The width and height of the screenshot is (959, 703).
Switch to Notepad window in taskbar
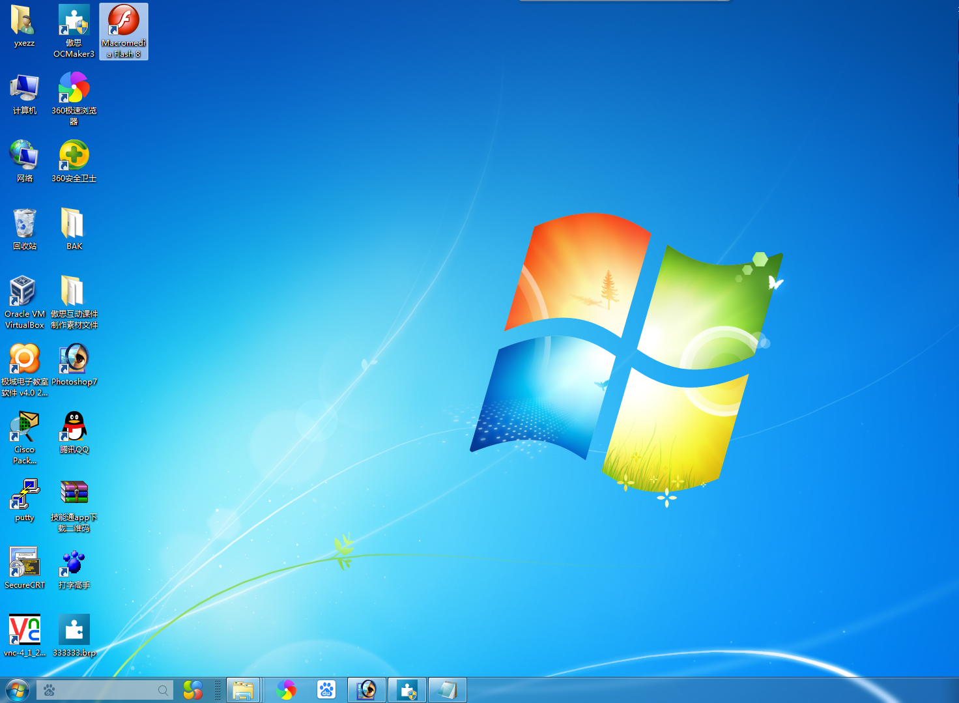click(x=448, y=690)
